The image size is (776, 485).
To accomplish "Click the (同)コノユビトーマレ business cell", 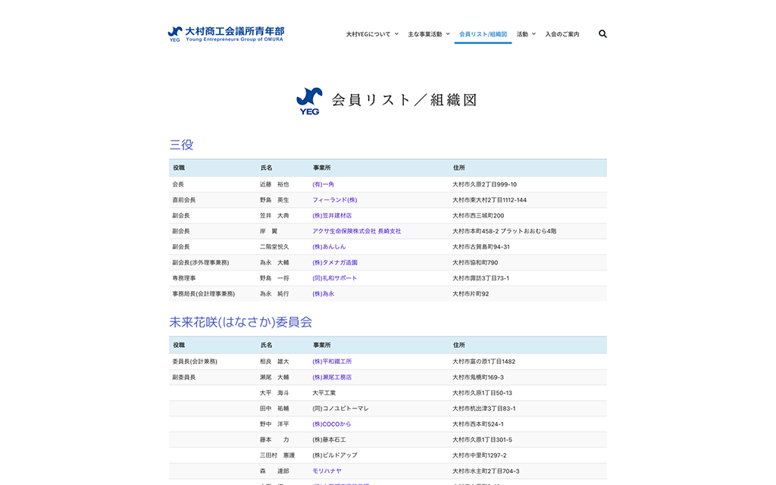I will click(x=340, y=408).
